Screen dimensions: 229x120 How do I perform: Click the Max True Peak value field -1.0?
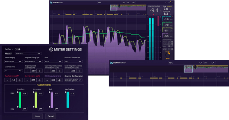72,94
